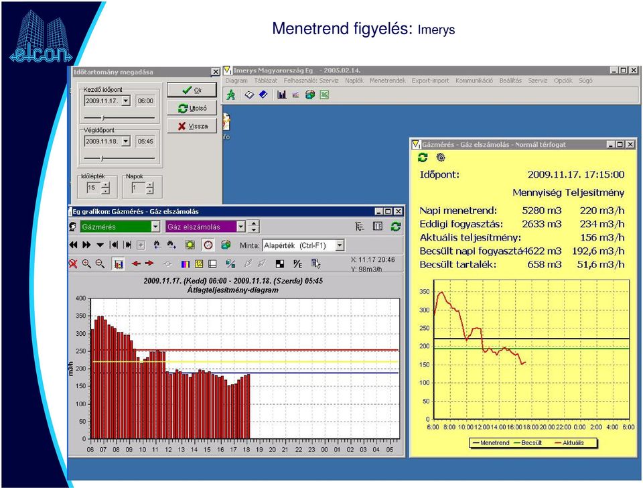The height and width of the screenshot is (488, 643).
Task: Click the red left arrow in graph toolbar
Action: coord(136,263)
